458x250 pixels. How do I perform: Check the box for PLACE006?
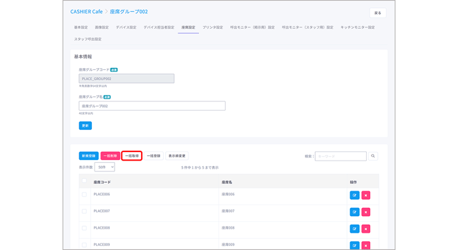[84, 195]
